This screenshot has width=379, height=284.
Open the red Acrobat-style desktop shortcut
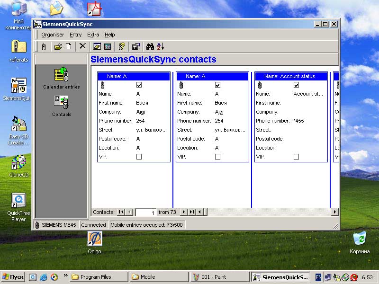pyautogui.click(x=94, y=9)
